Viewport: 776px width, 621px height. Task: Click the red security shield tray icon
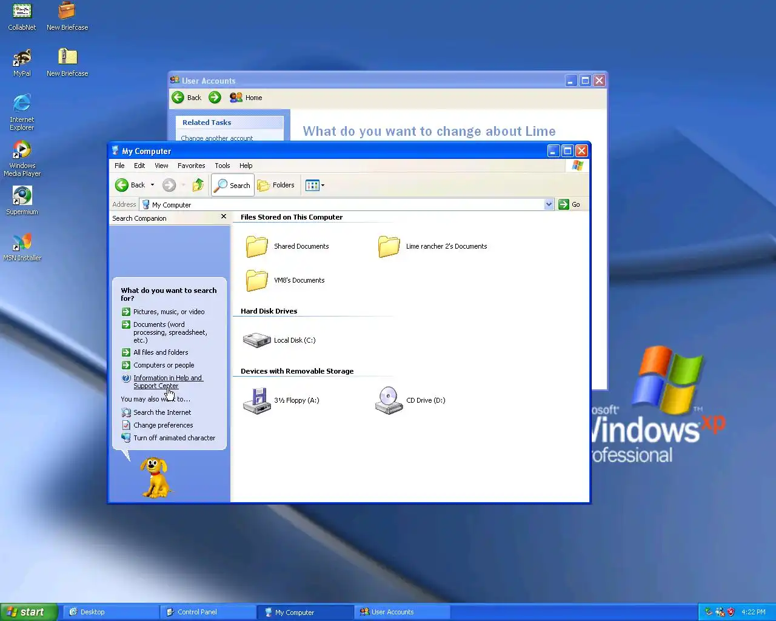(731, 612)
